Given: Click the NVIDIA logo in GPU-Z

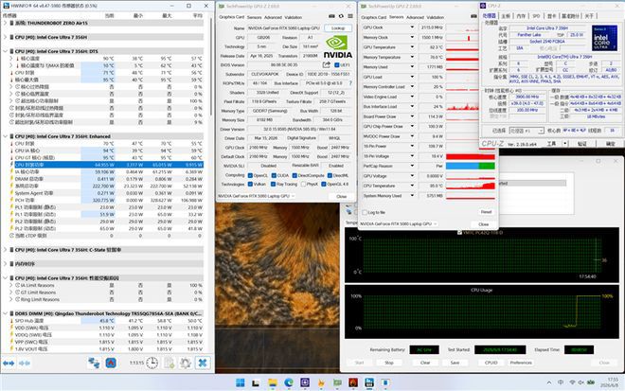Looking at the screenshot, I should 337,47.
